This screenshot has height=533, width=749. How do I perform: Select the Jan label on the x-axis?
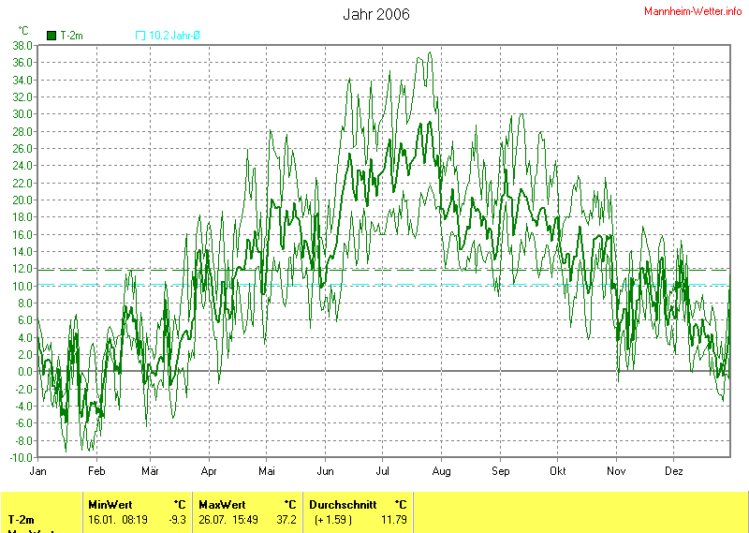tap(38, 470)
